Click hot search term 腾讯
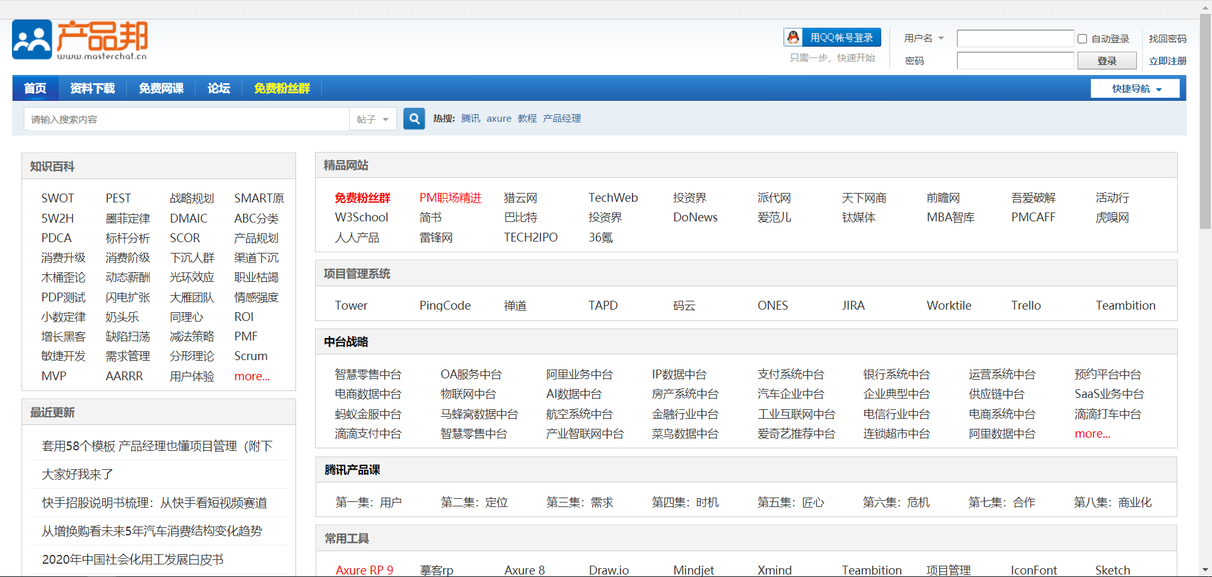 [x=470, y=119]
